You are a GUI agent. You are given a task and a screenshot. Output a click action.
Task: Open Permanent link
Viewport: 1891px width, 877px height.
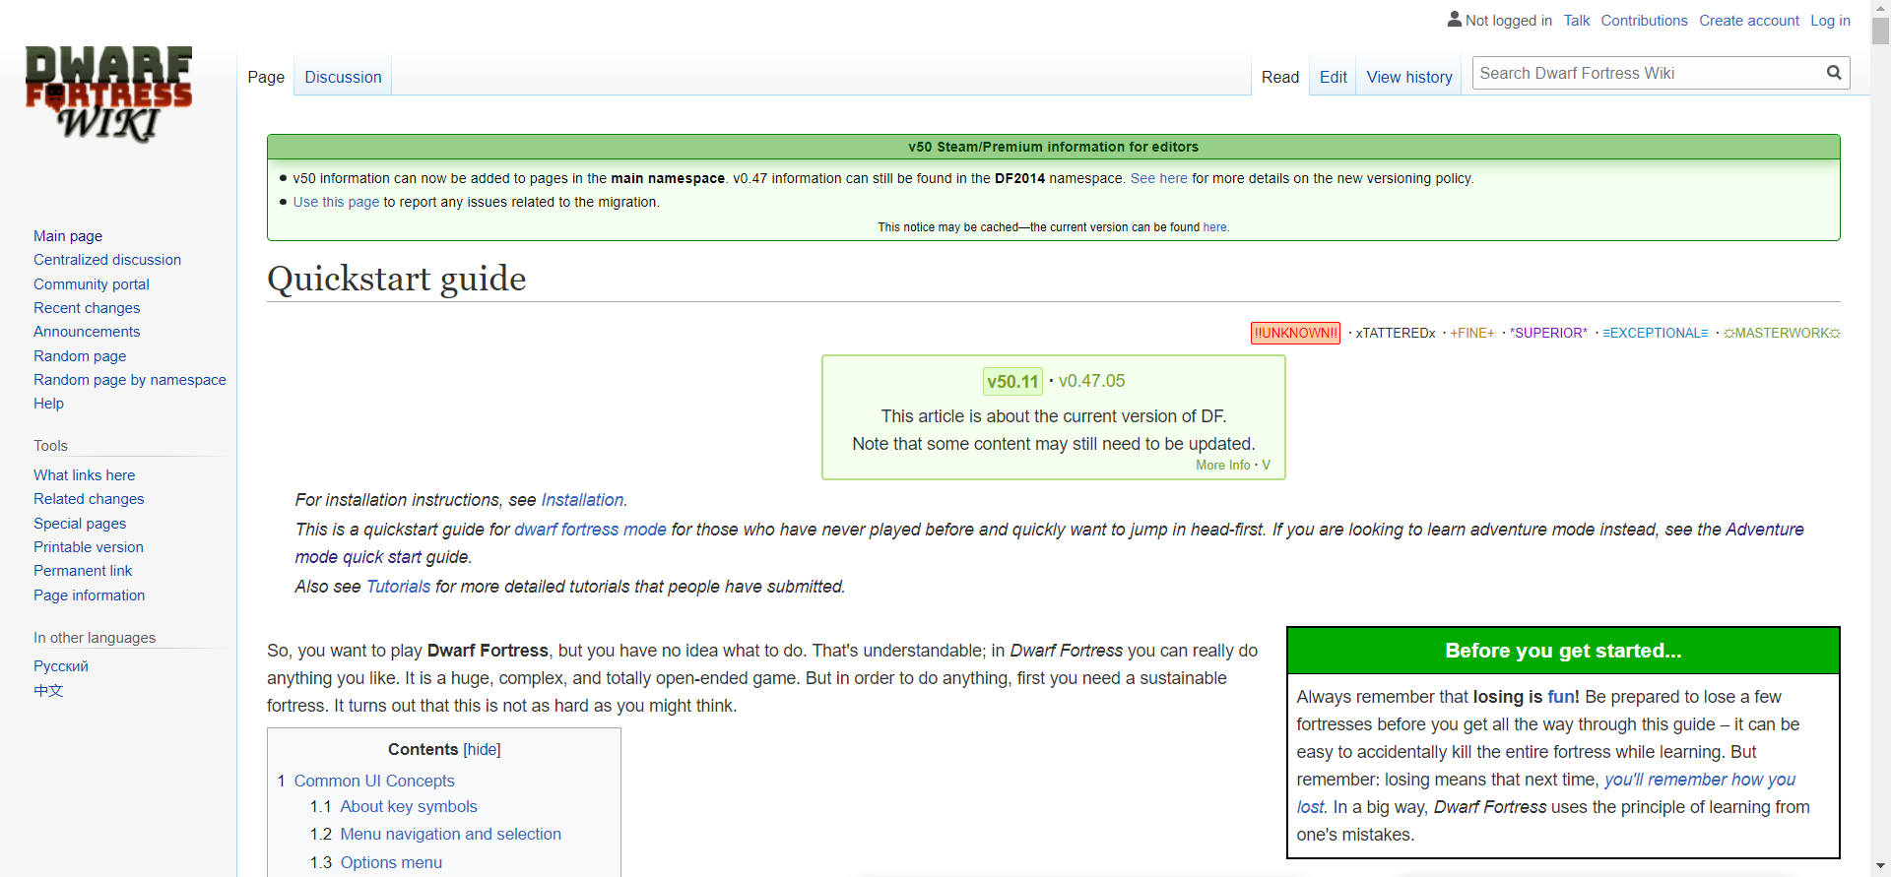tap(83, 571)
